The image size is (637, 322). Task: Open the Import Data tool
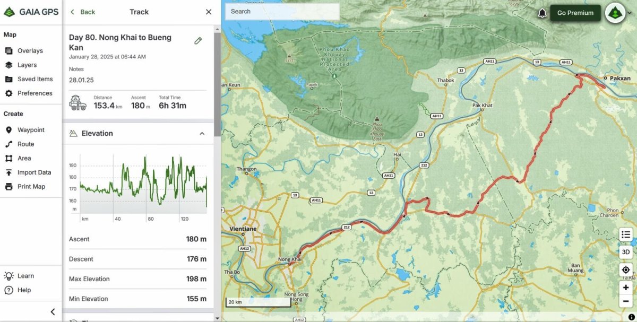tap(33, 172)
